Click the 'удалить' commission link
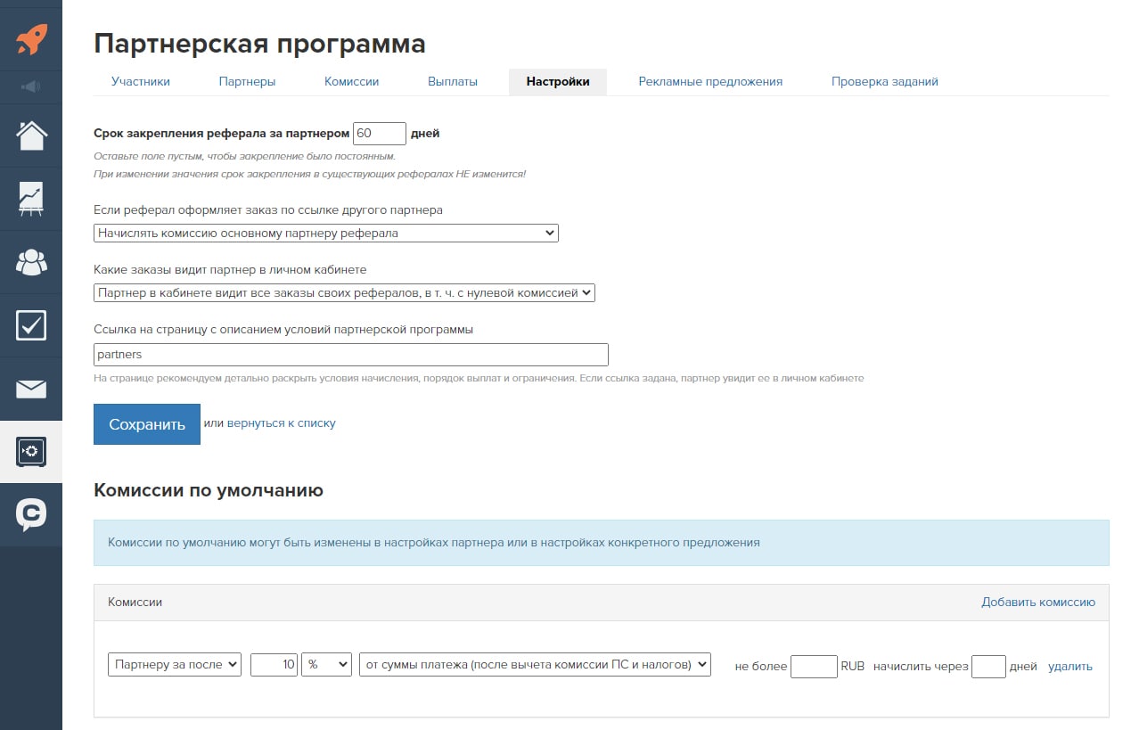1139x730 pixels. point(1070,666)
